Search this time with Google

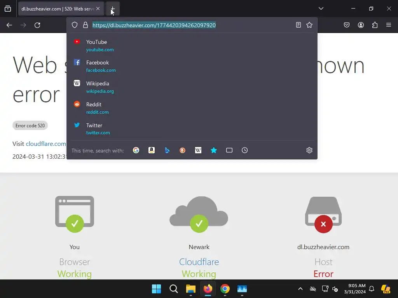136,150
